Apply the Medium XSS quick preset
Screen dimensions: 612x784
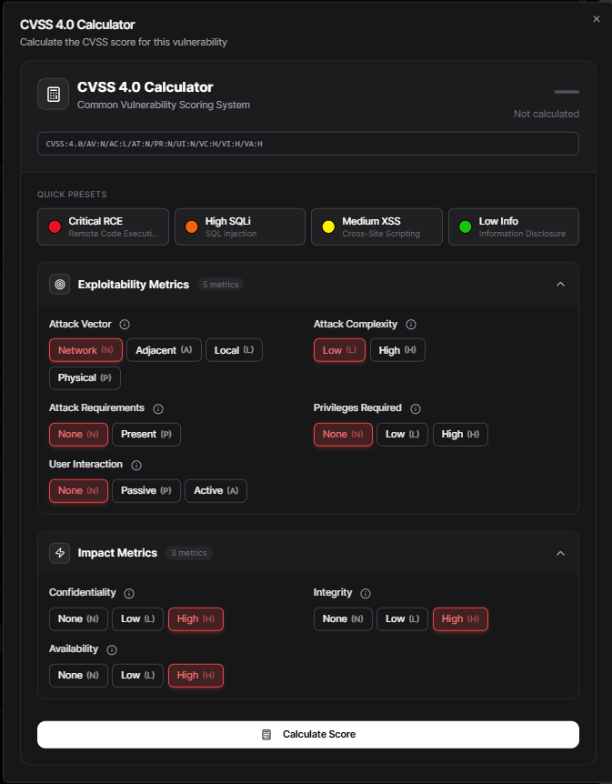[377, 227]
